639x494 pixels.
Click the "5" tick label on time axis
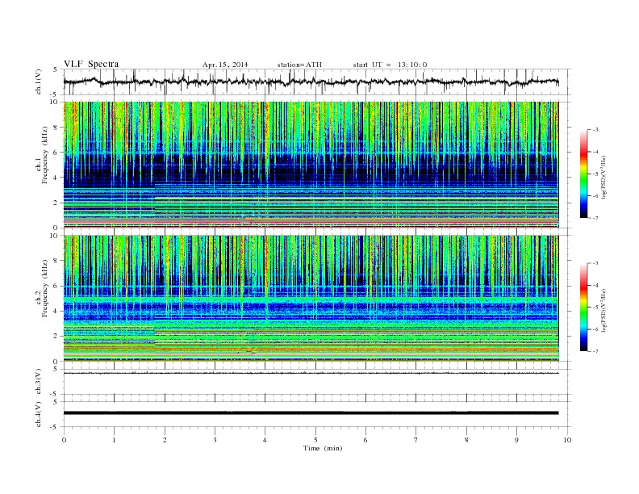(x=315, y=440)
